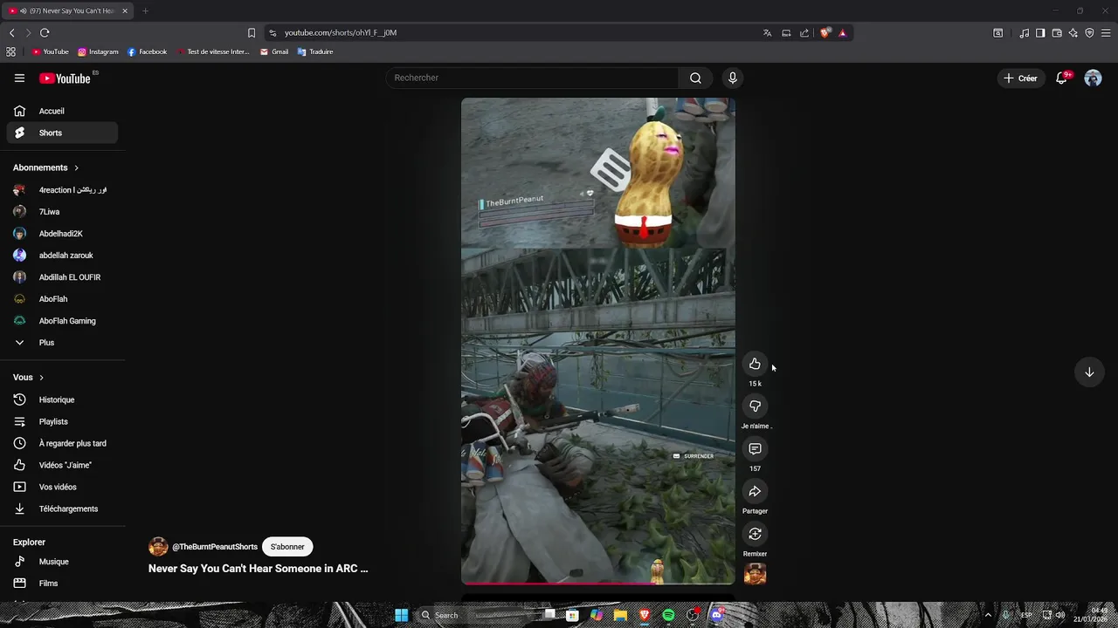1118x628 pixels.
Task: Click the Remixer icon
Action: click(755, 534)
